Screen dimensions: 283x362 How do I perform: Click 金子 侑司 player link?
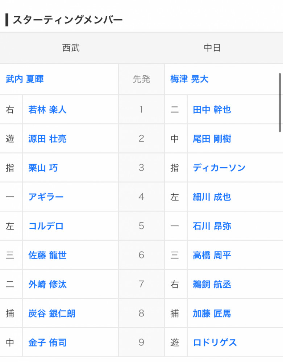[47, 342]
